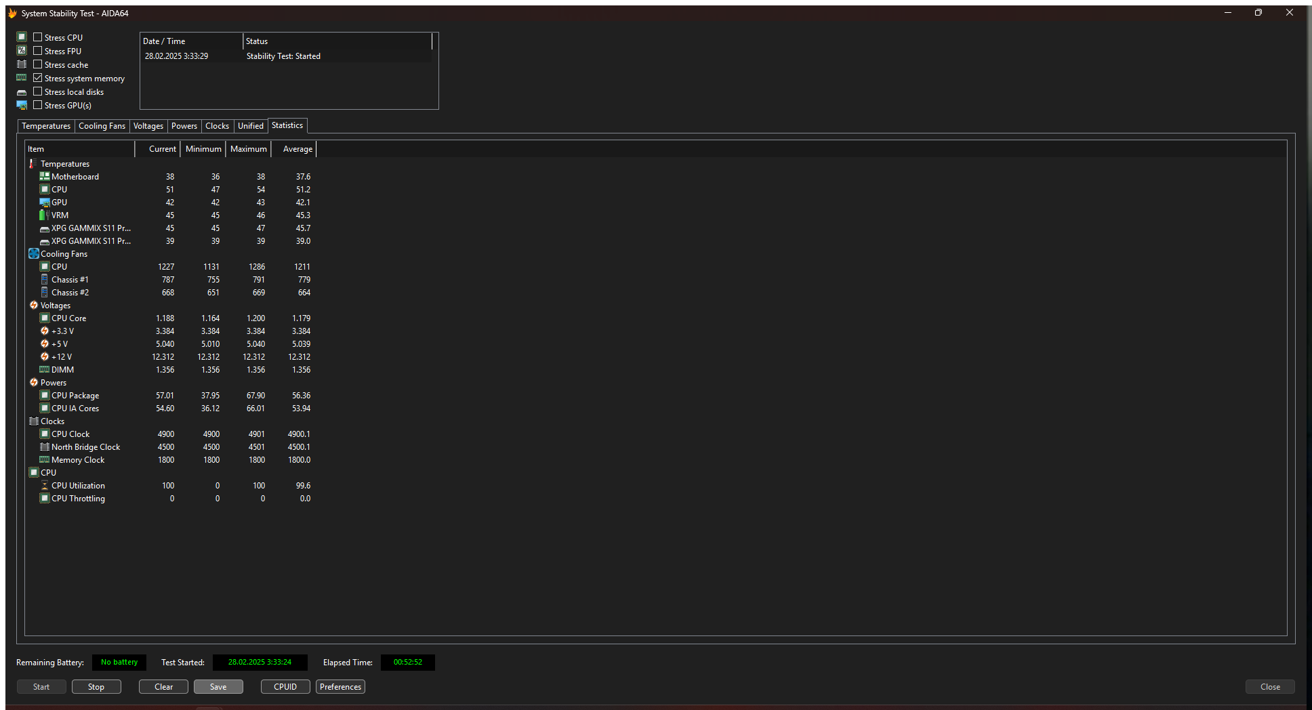Click the VRM temperature row icon
This screenshot has height=710, width=1312.
[x=45, y=215]
